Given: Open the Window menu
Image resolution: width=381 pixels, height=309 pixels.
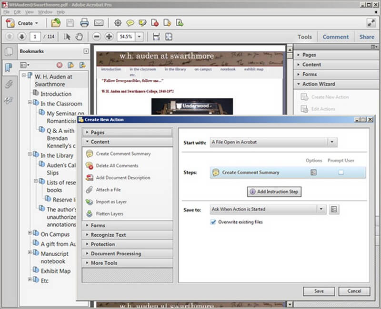Looking at the screenshot, I should tap(45, 12).
